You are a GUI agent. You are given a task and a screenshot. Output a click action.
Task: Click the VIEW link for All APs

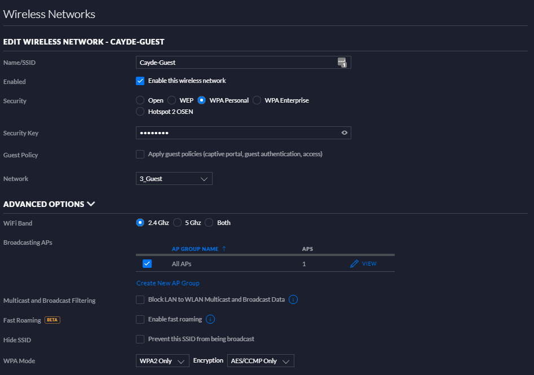tap(369, 263)
